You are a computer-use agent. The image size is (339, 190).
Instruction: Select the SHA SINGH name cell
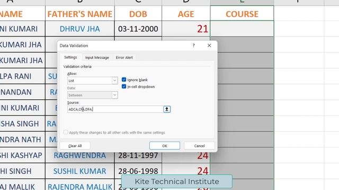coord(22,123)
